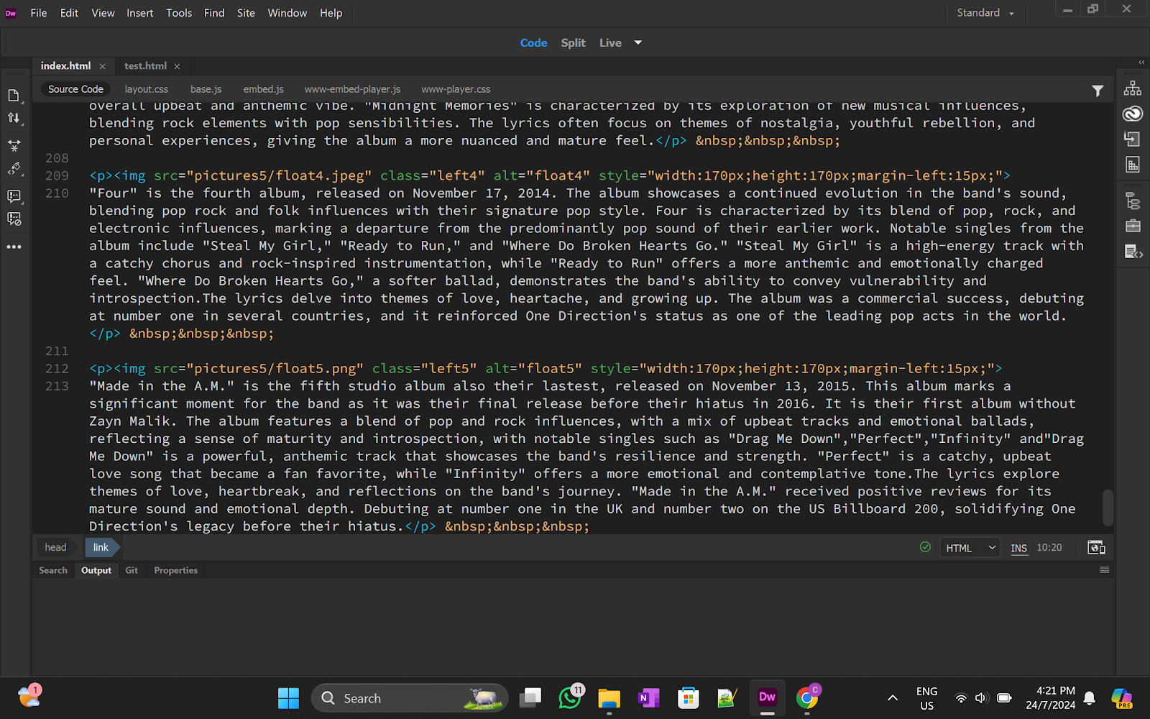Open the Help menu
1150x719 pixels.
tap(331, 13)
